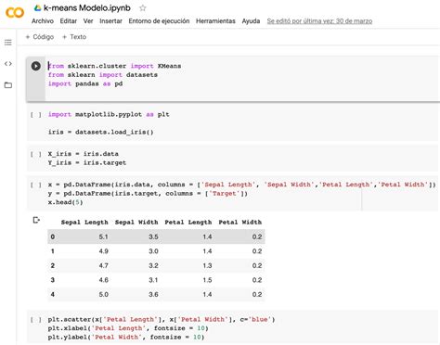This screenshot has height=345, width=440.
Task: Open the Editar menu
Action: [69, 21]
